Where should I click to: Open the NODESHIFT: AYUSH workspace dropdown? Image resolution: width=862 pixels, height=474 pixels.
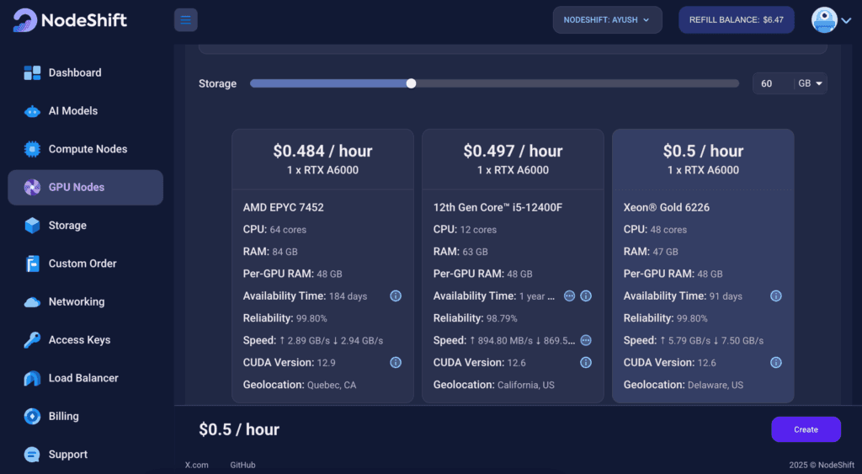pos(608,20)
